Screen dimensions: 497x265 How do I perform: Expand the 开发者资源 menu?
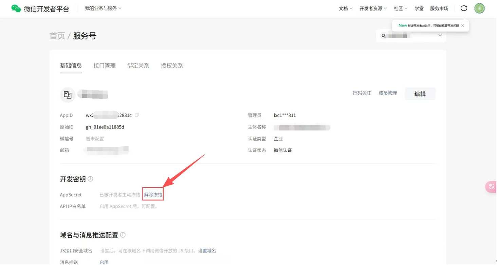click(x=373, y=8)
